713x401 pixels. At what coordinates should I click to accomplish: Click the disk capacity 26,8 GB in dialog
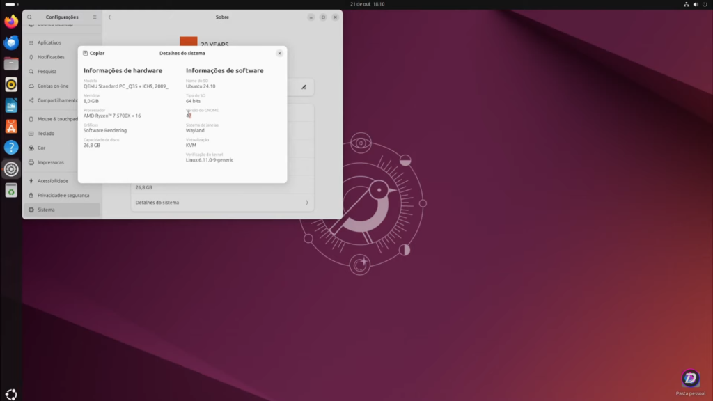92,146
